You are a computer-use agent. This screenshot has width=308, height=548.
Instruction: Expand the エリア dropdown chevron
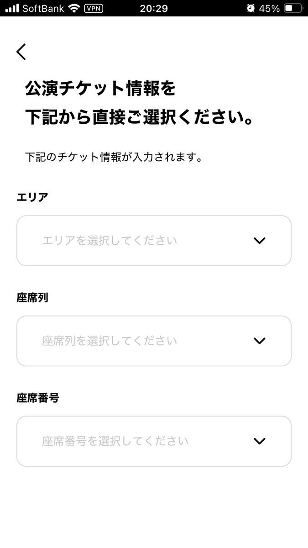point(259,241)
